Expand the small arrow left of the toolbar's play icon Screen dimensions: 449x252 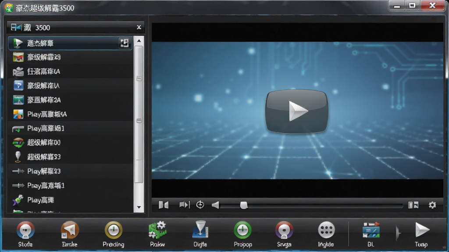[x=398, y=233]
